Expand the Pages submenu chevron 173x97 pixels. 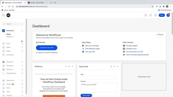click(x=22, y=51)
